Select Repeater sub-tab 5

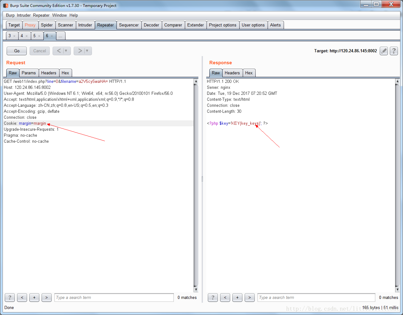(x=34, y=36)
